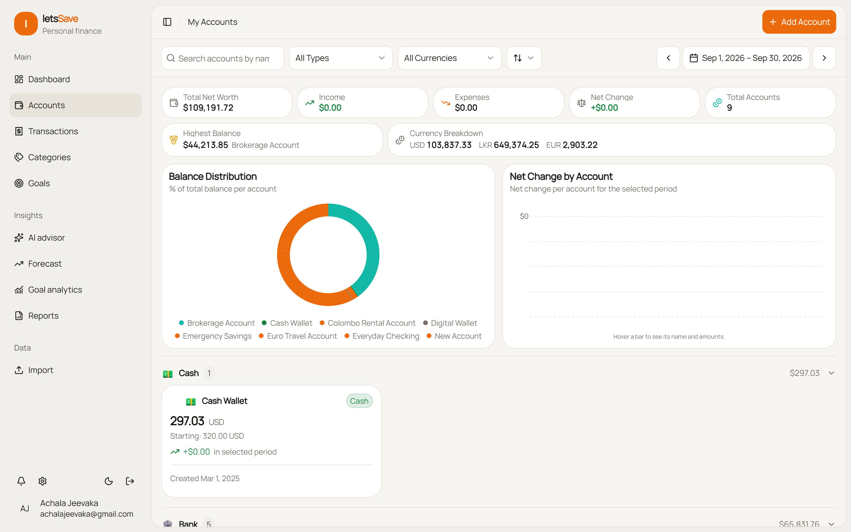The height and width of the screenshot is (532, 851).
Task: Click Cash Wallet money icon on card
Action: 191,401
